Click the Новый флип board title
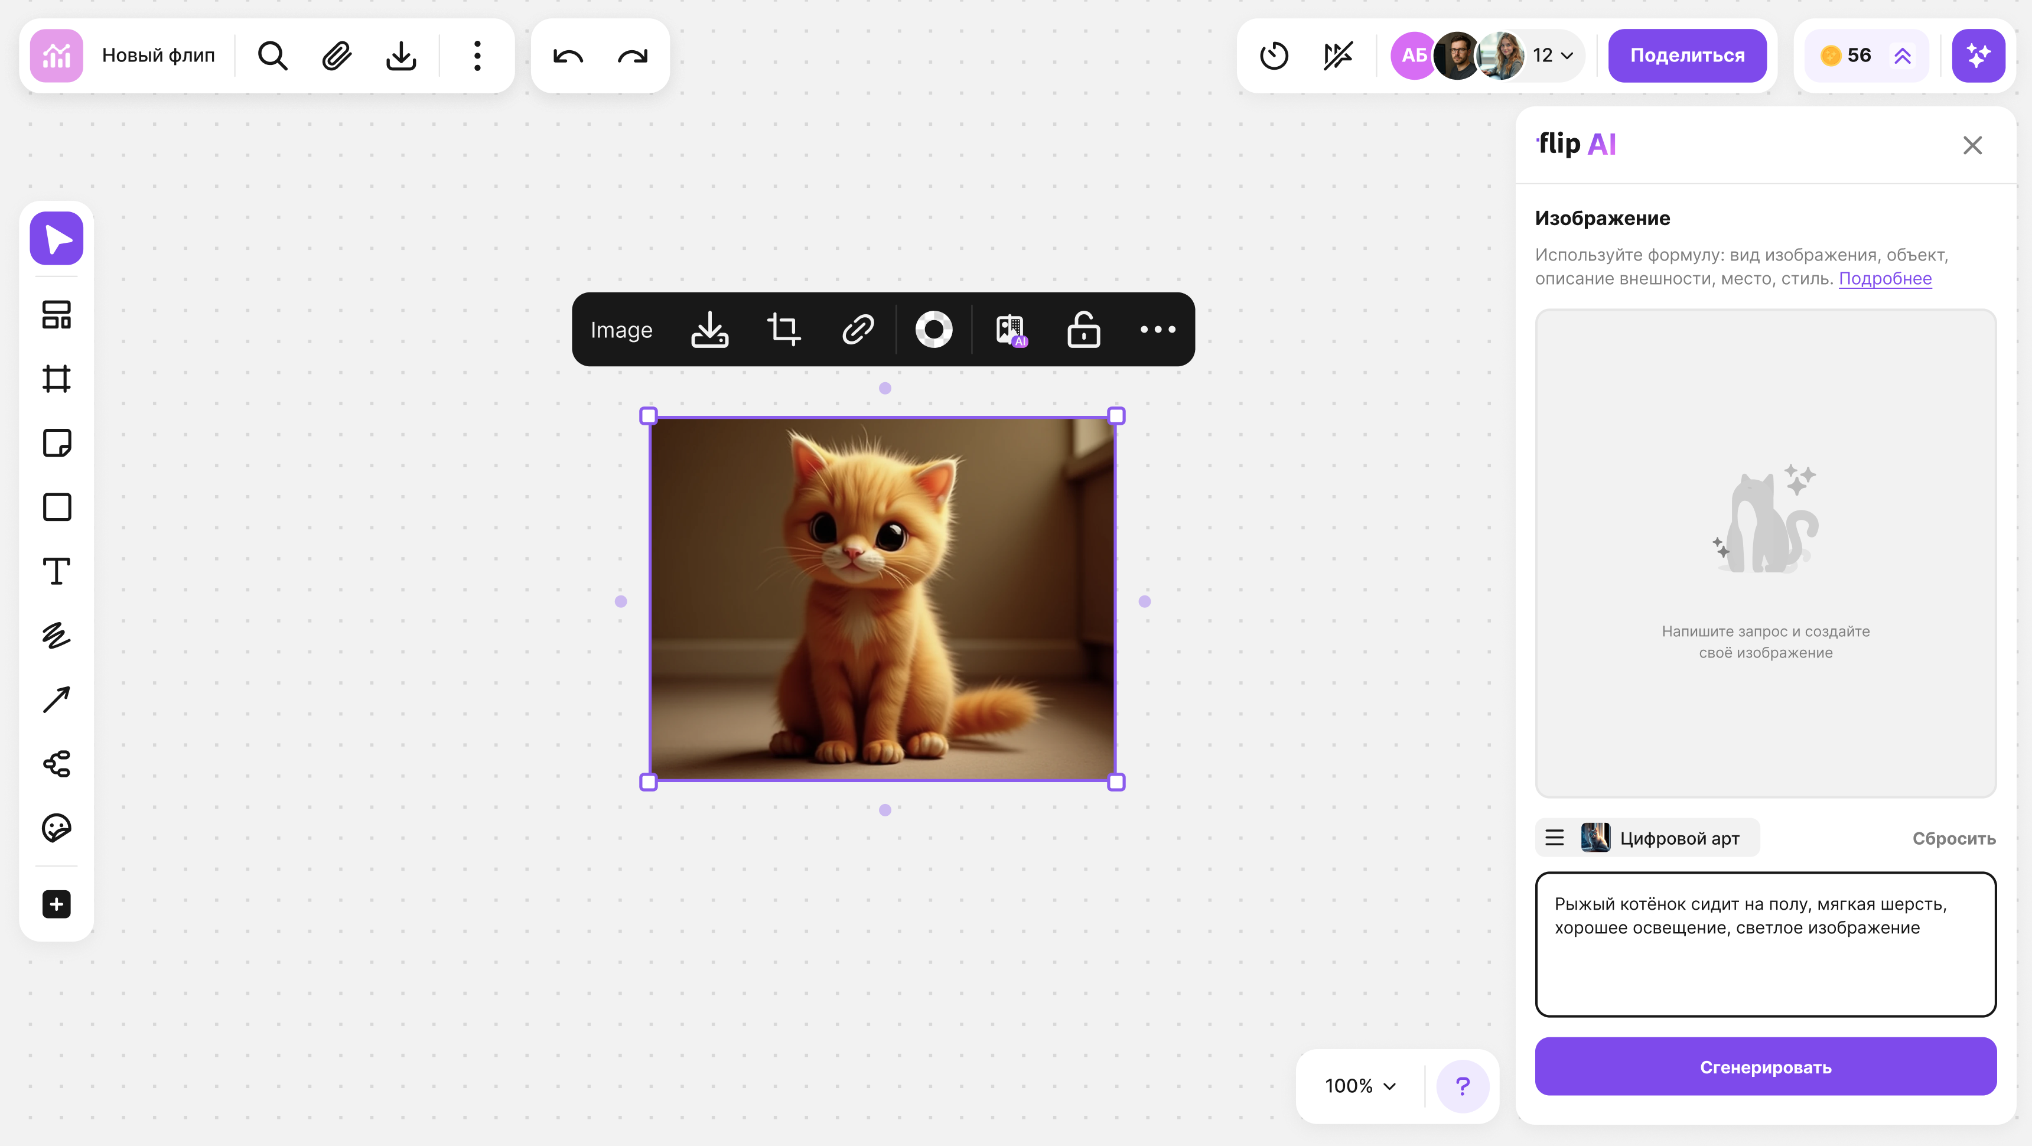Viewport: 2032px width, 1146px height. [158, 56]
